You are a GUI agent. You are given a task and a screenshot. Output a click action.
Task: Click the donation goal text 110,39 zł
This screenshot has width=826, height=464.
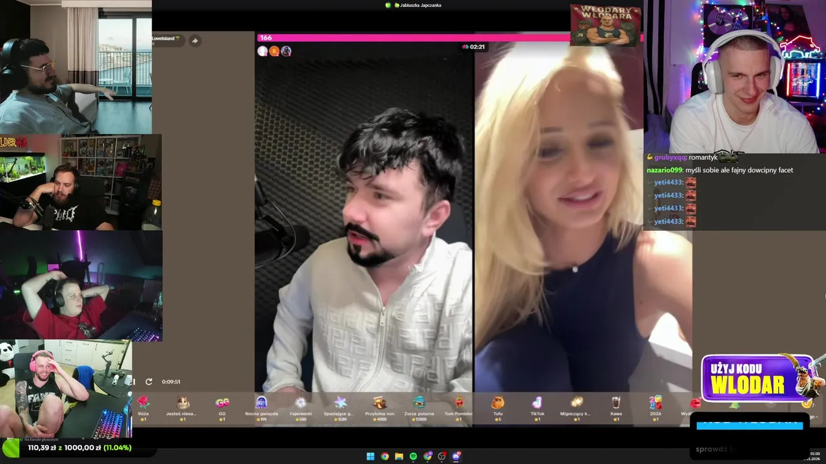point(41,447)
